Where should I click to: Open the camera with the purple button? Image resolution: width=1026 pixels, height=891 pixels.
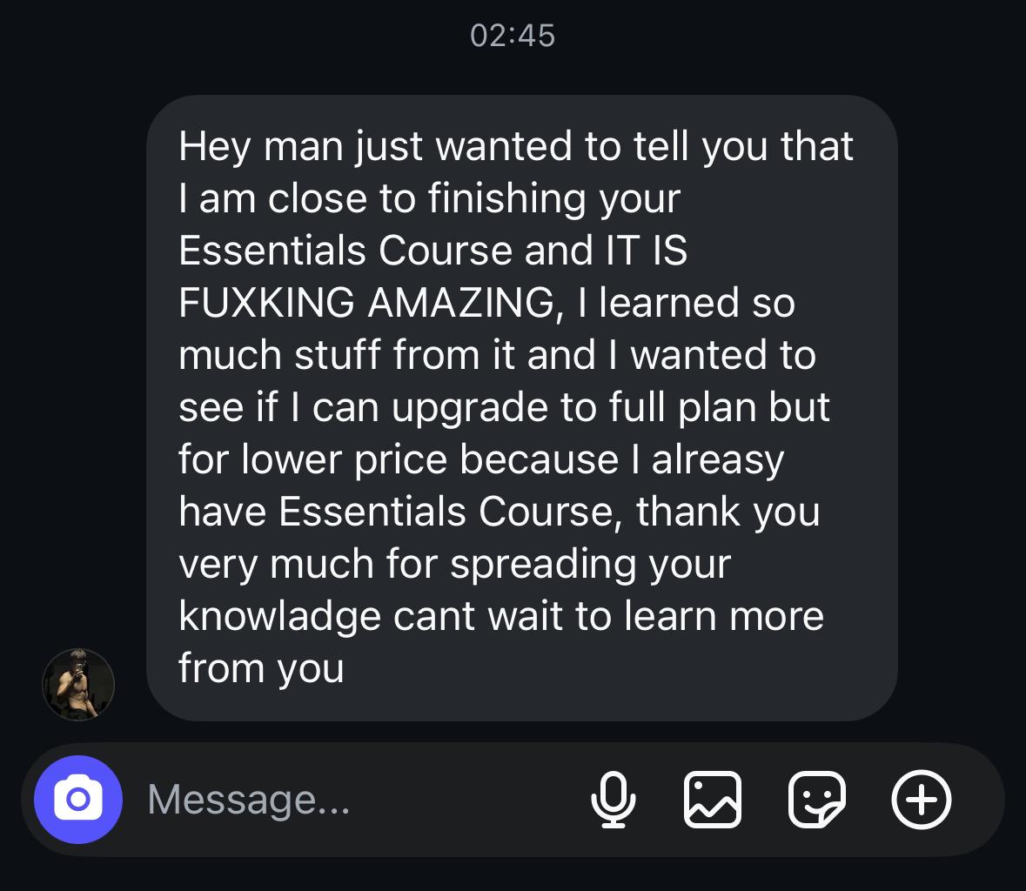77,800
